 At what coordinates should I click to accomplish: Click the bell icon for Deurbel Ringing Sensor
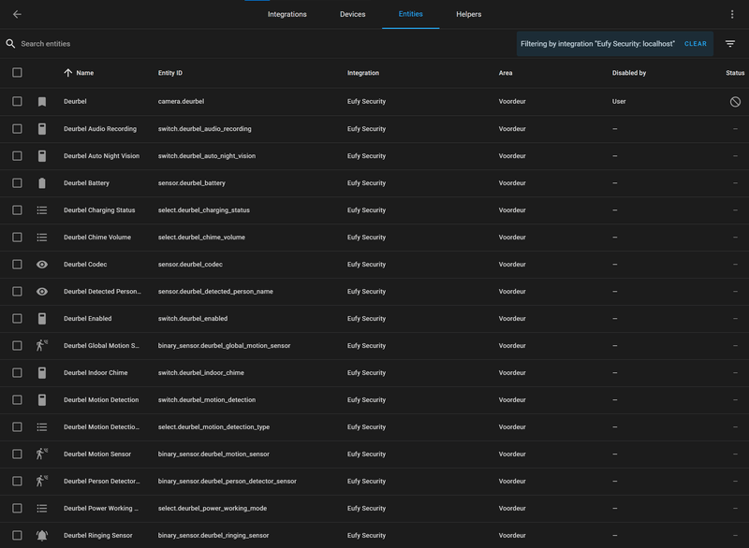point(42,536)
